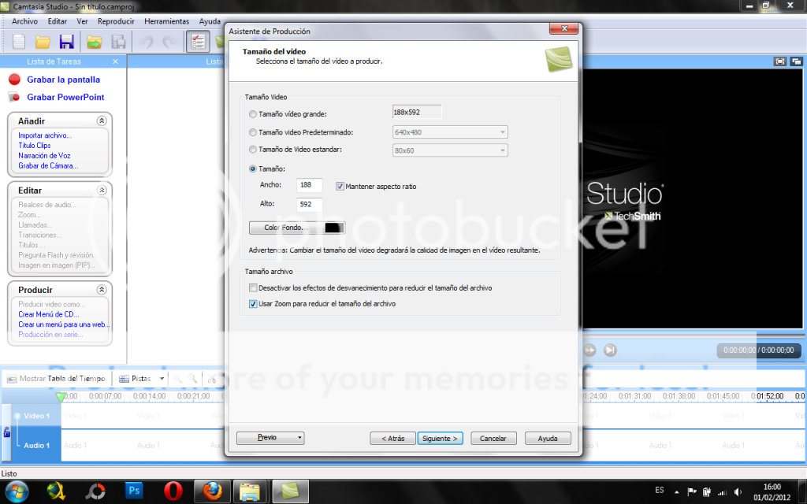The image size is (807, 504).
Task: Click the Ayuda button in dialog
Action: click(548, 438)
